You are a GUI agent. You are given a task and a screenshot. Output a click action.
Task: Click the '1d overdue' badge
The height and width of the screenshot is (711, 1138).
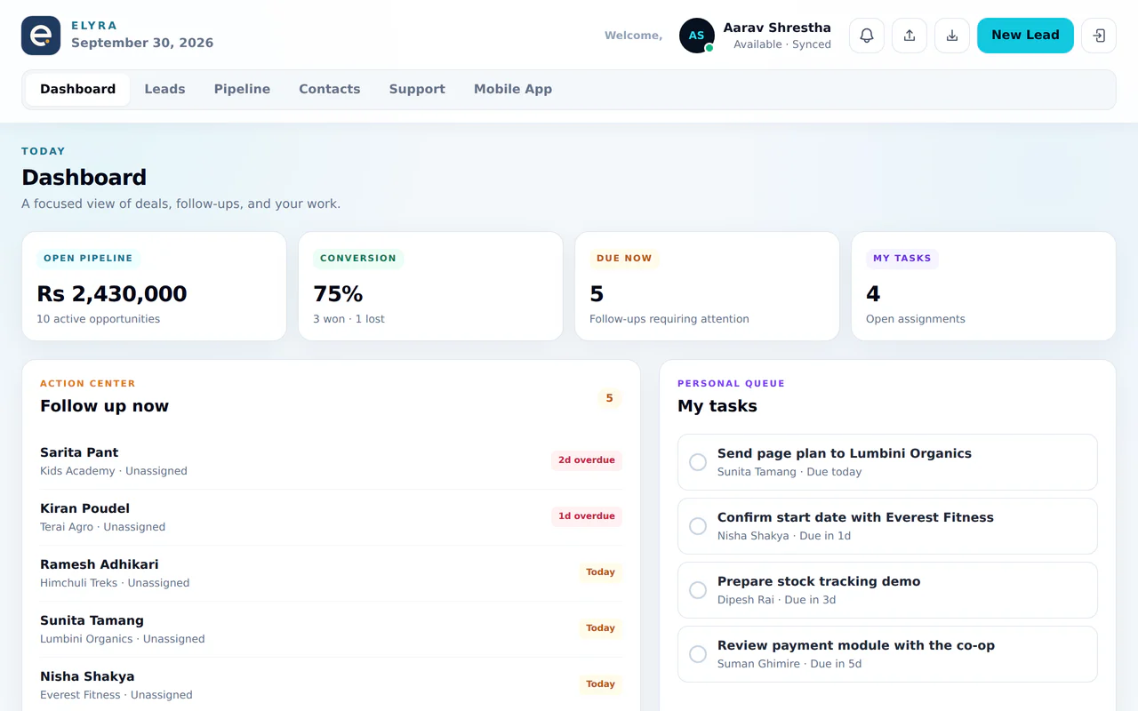[x=587, y=516]
